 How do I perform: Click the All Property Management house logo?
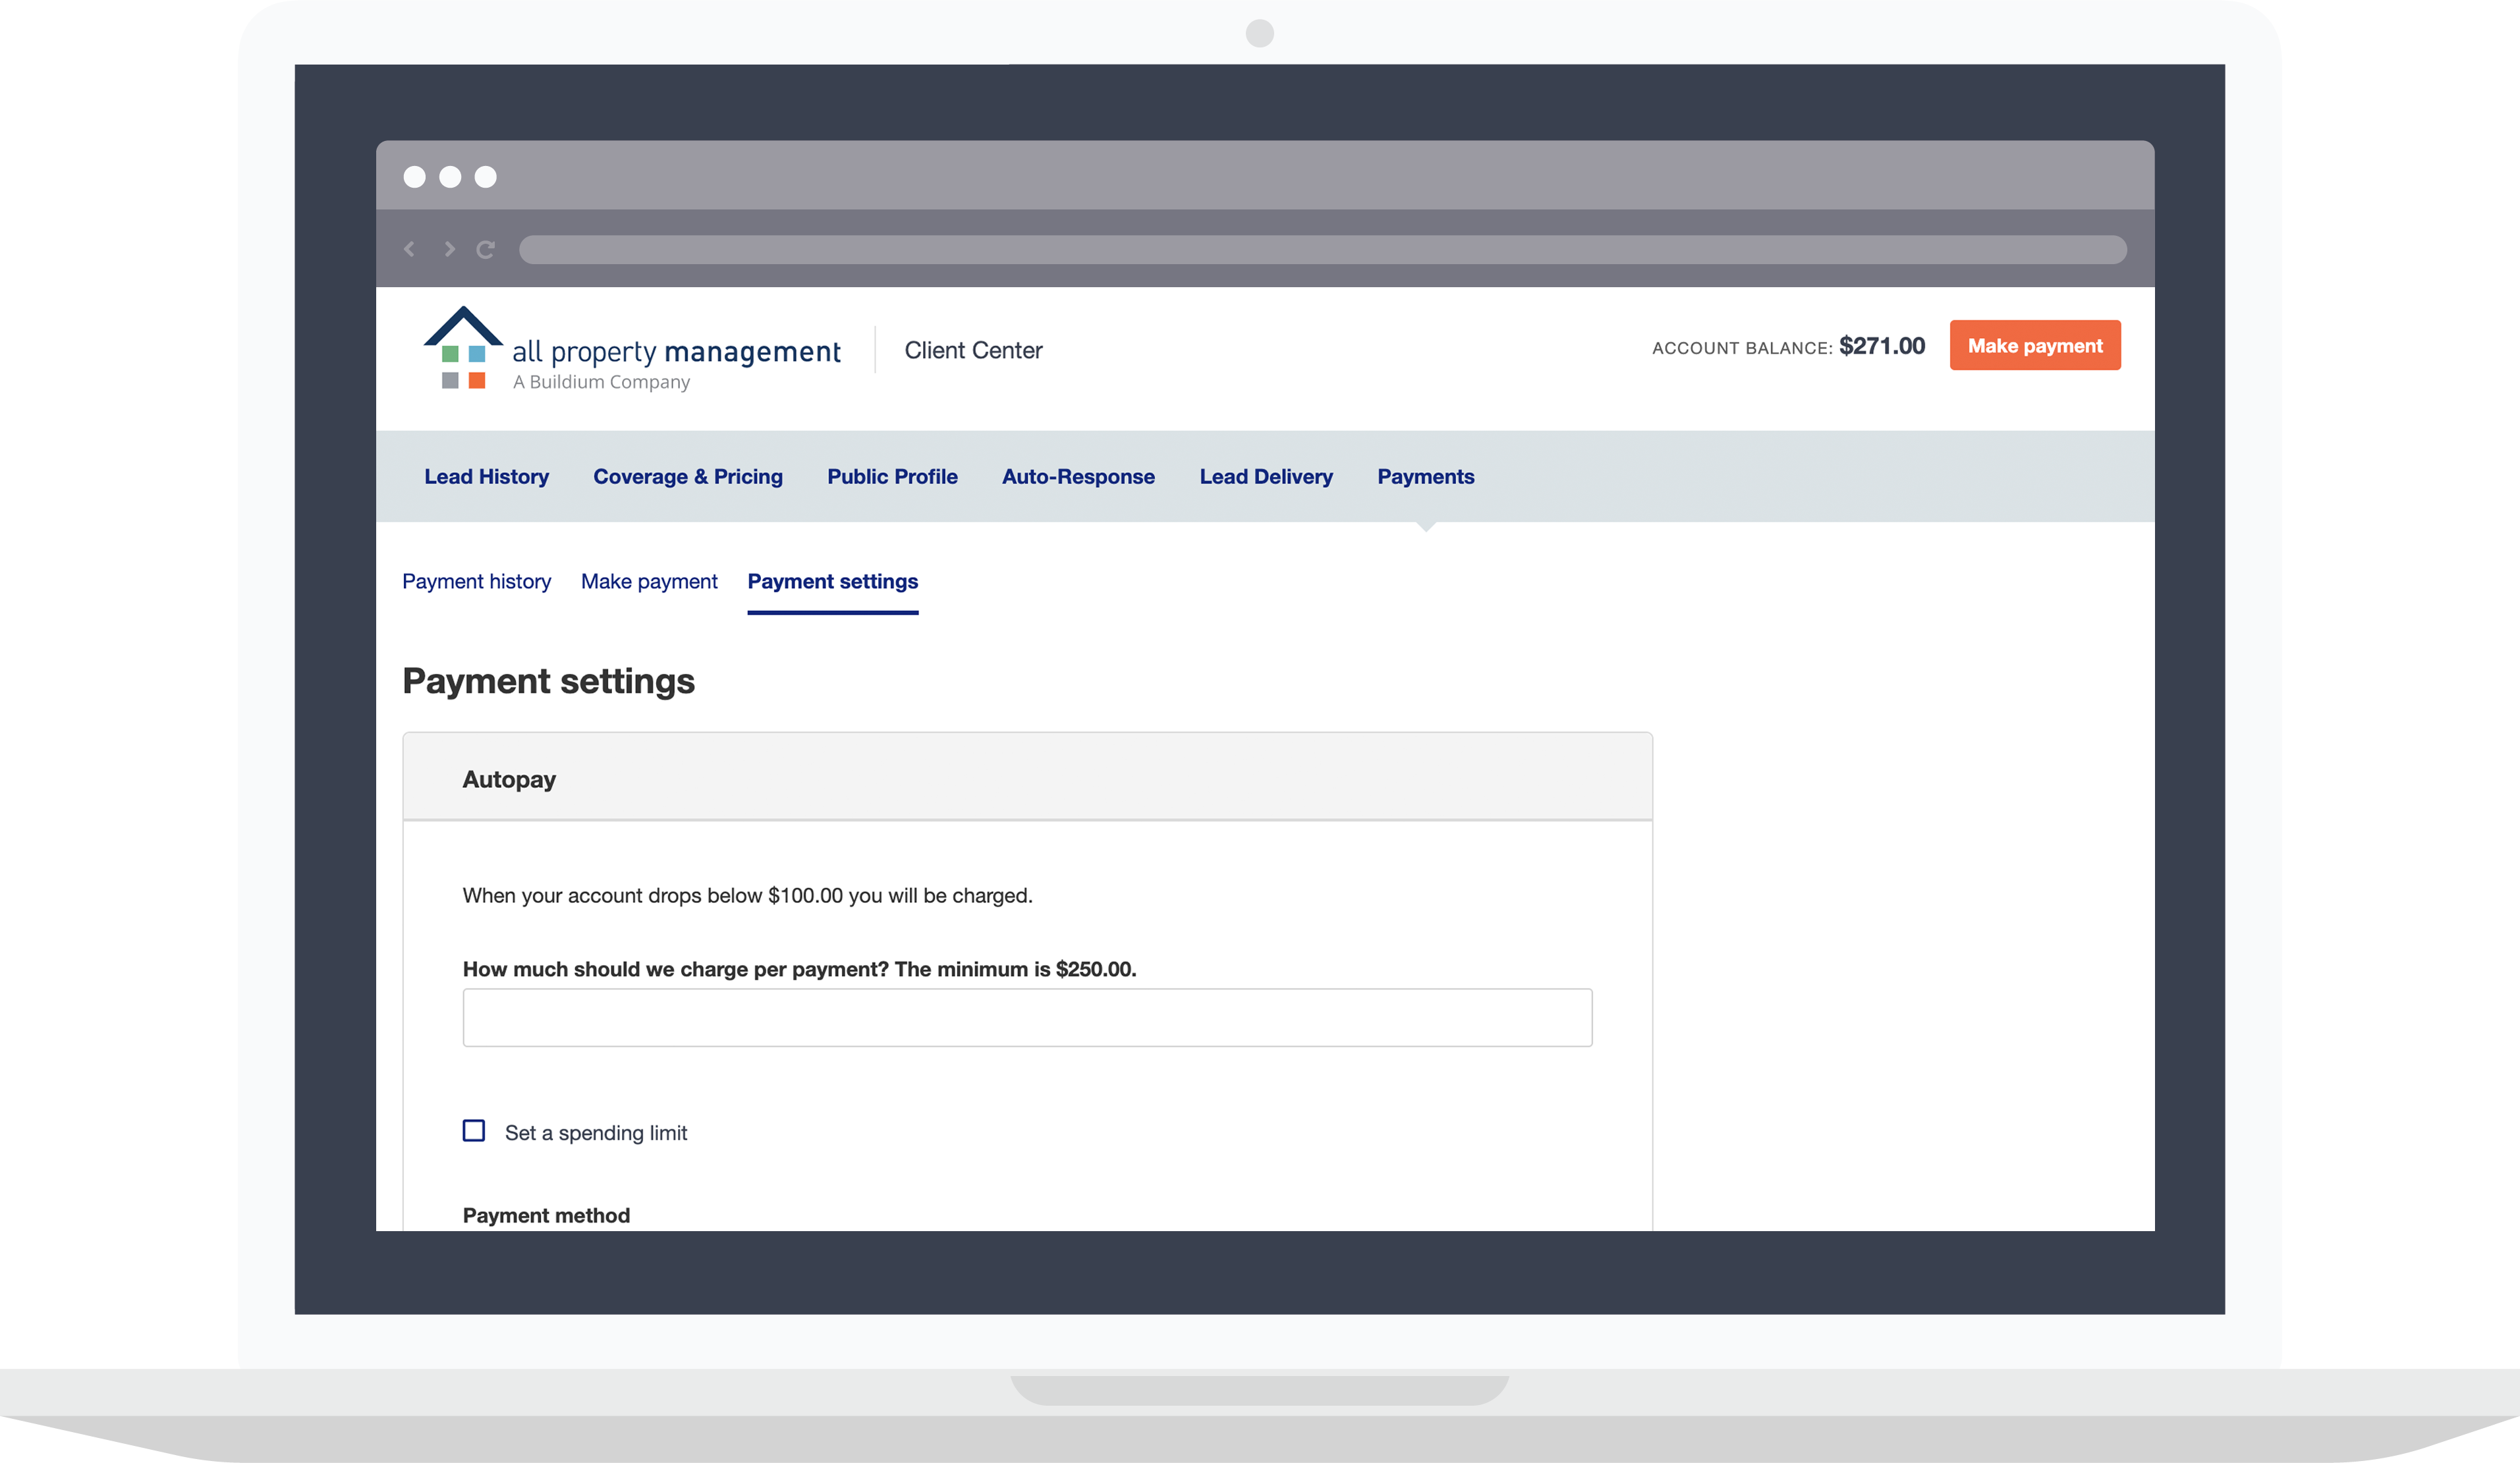click(463, 347)
